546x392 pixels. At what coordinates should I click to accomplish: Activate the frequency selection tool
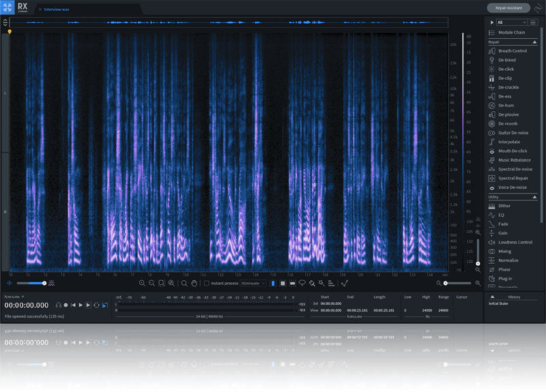[293, 283]
